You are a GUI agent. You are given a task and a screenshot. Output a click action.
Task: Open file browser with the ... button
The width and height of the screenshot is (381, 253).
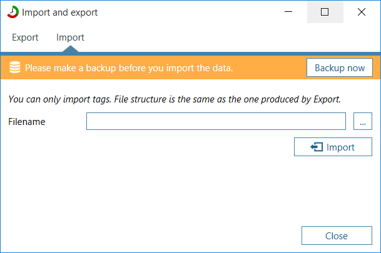362,121
